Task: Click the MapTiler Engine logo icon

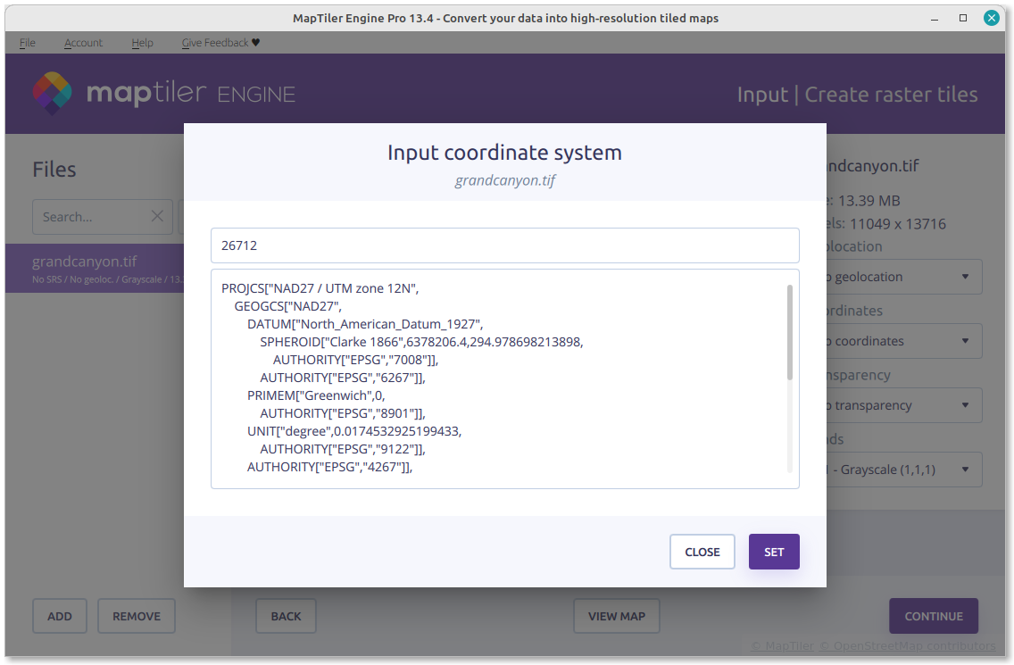Action: pos(53,94)
